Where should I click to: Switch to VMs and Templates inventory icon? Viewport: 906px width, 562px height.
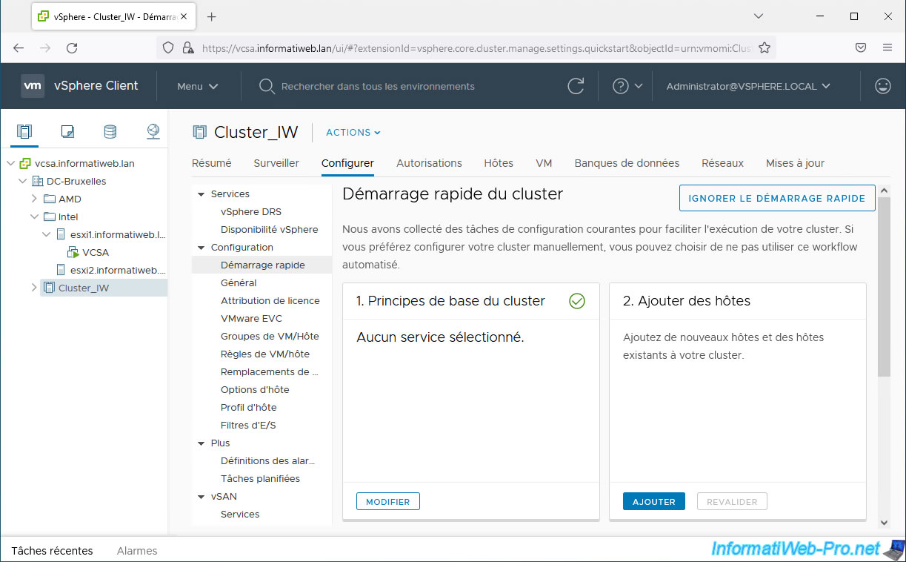[67, 132]
